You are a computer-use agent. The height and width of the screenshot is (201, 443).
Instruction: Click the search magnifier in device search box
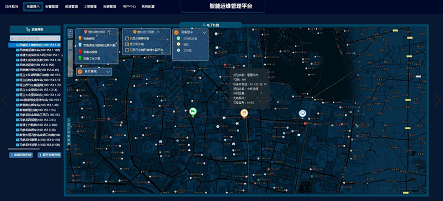click(x=58, y=38)
